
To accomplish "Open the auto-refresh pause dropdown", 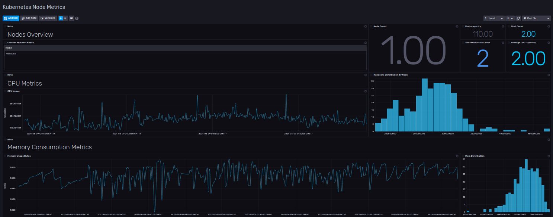I will 509,18.
